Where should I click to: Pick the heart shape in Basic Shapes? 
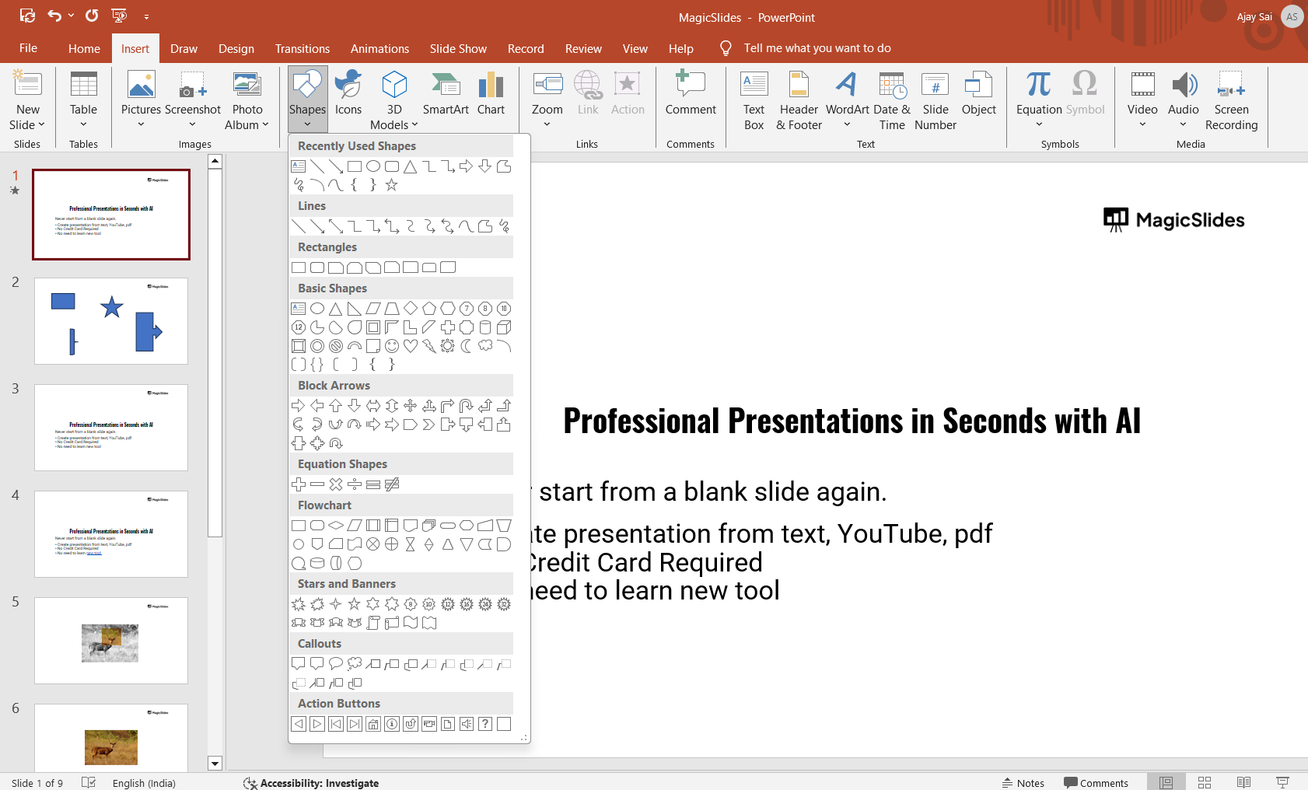click(411, 346)
